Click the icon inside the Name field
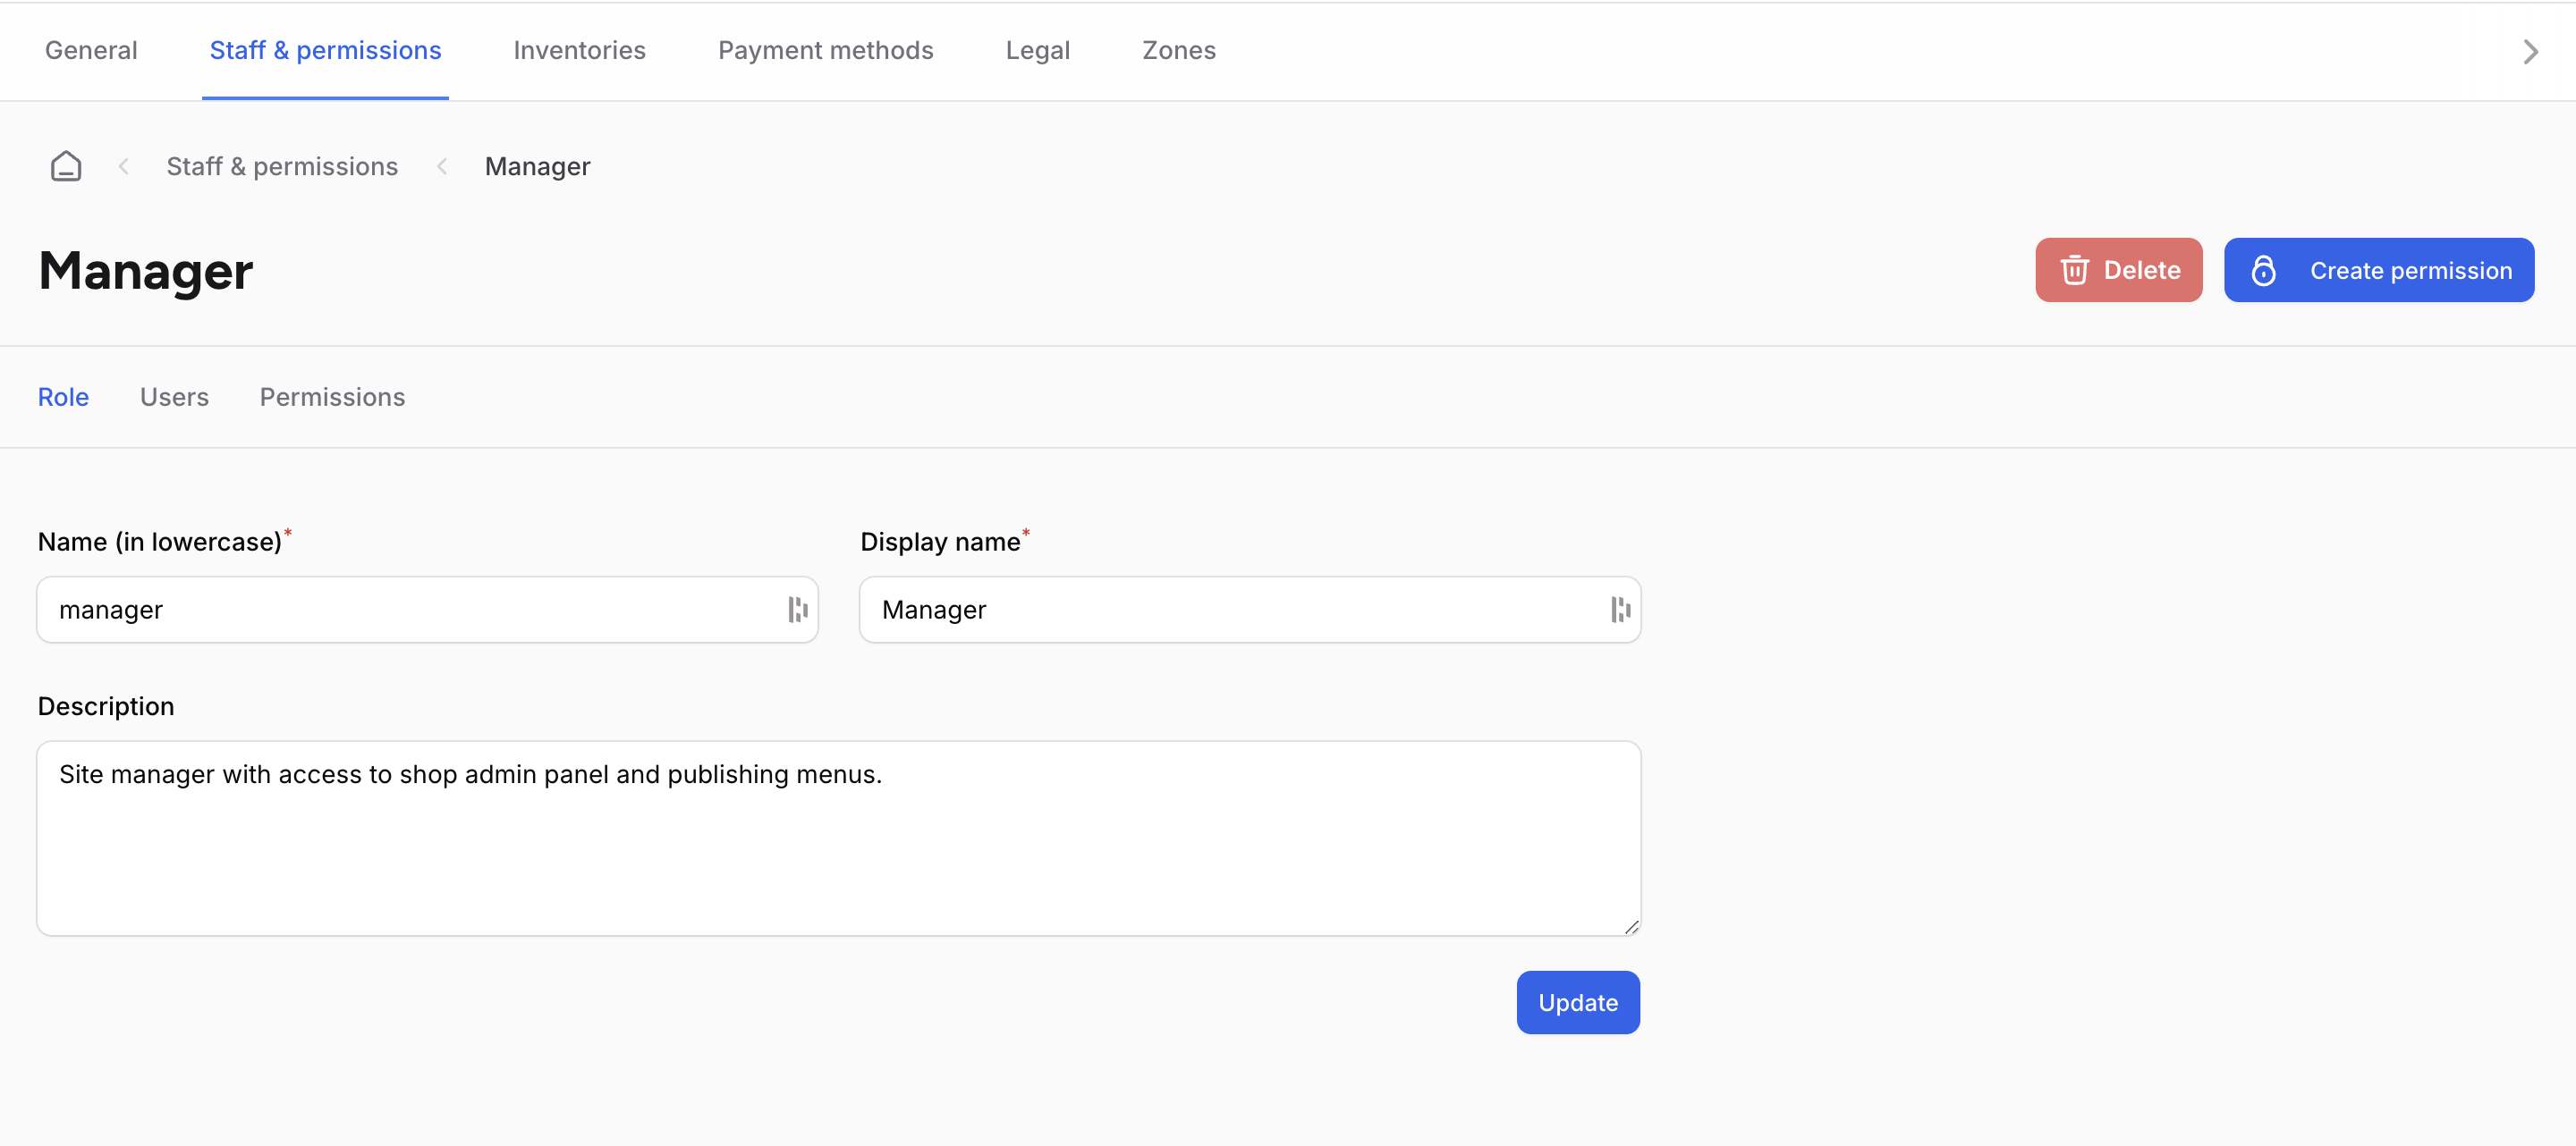Image resolution: width=2576 pixels, height=1146 pixels. pos(797,610)
